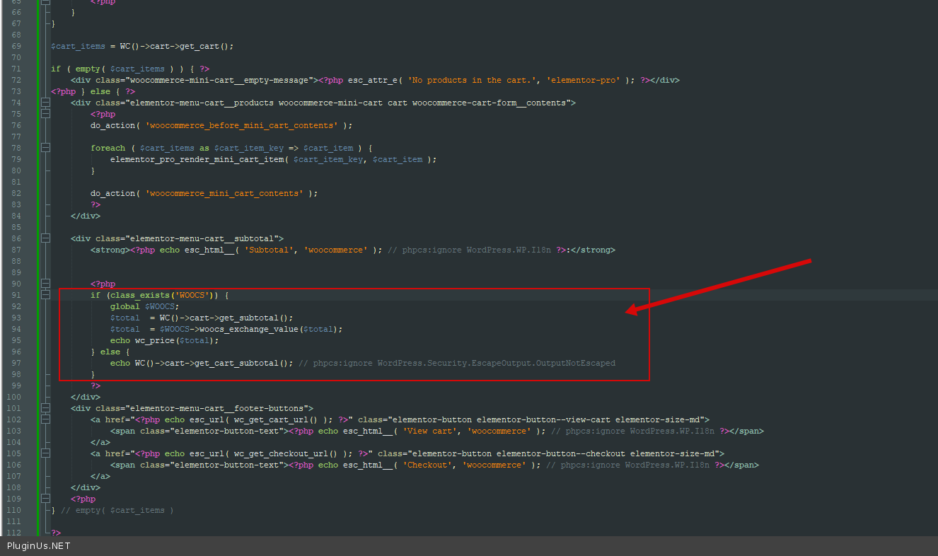The image size is (938, 556).
Task: Collapse the PHP block fold at line 75
Action: coord(46,114)
